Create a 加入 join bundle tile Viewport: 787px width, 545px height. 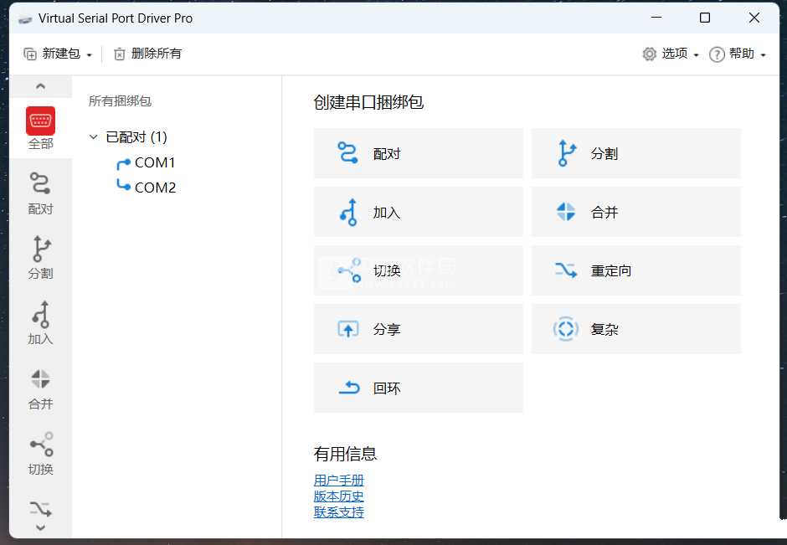click(x=418, y=212)
